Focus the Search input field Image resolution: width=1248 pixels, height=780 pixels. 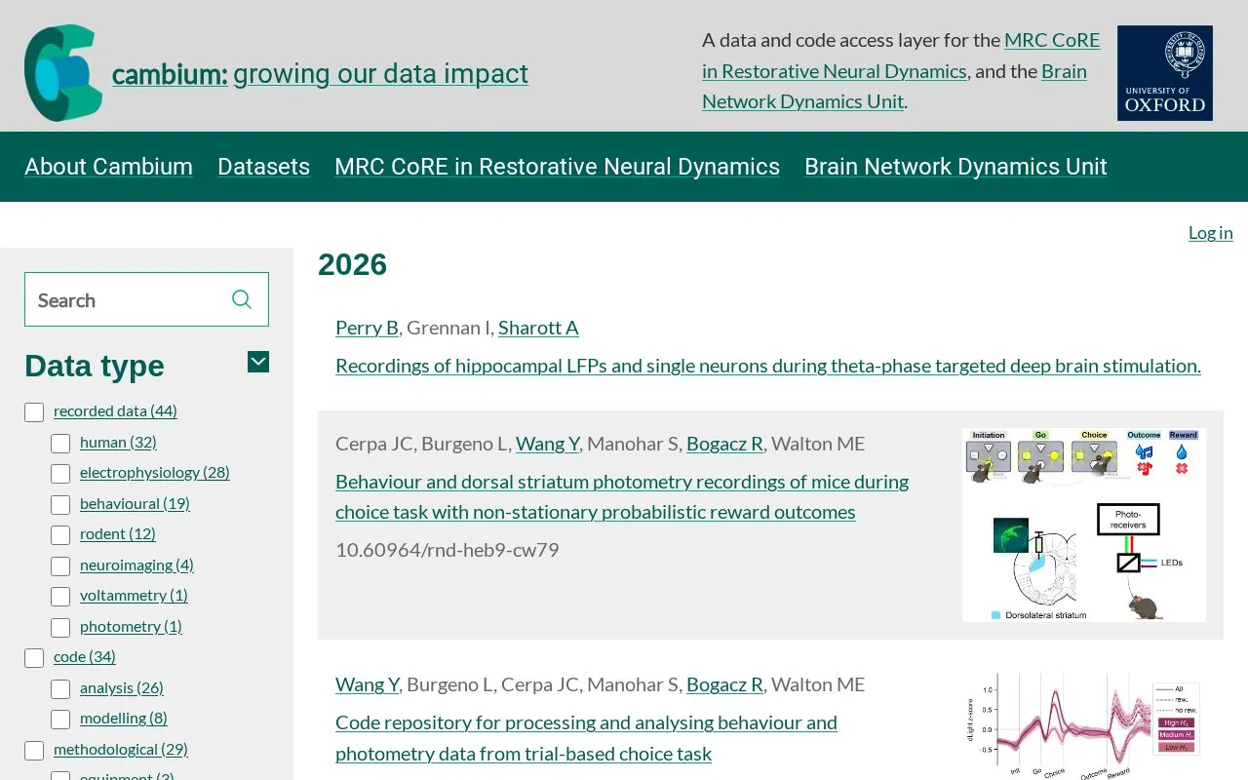click(x=146, y=299)
